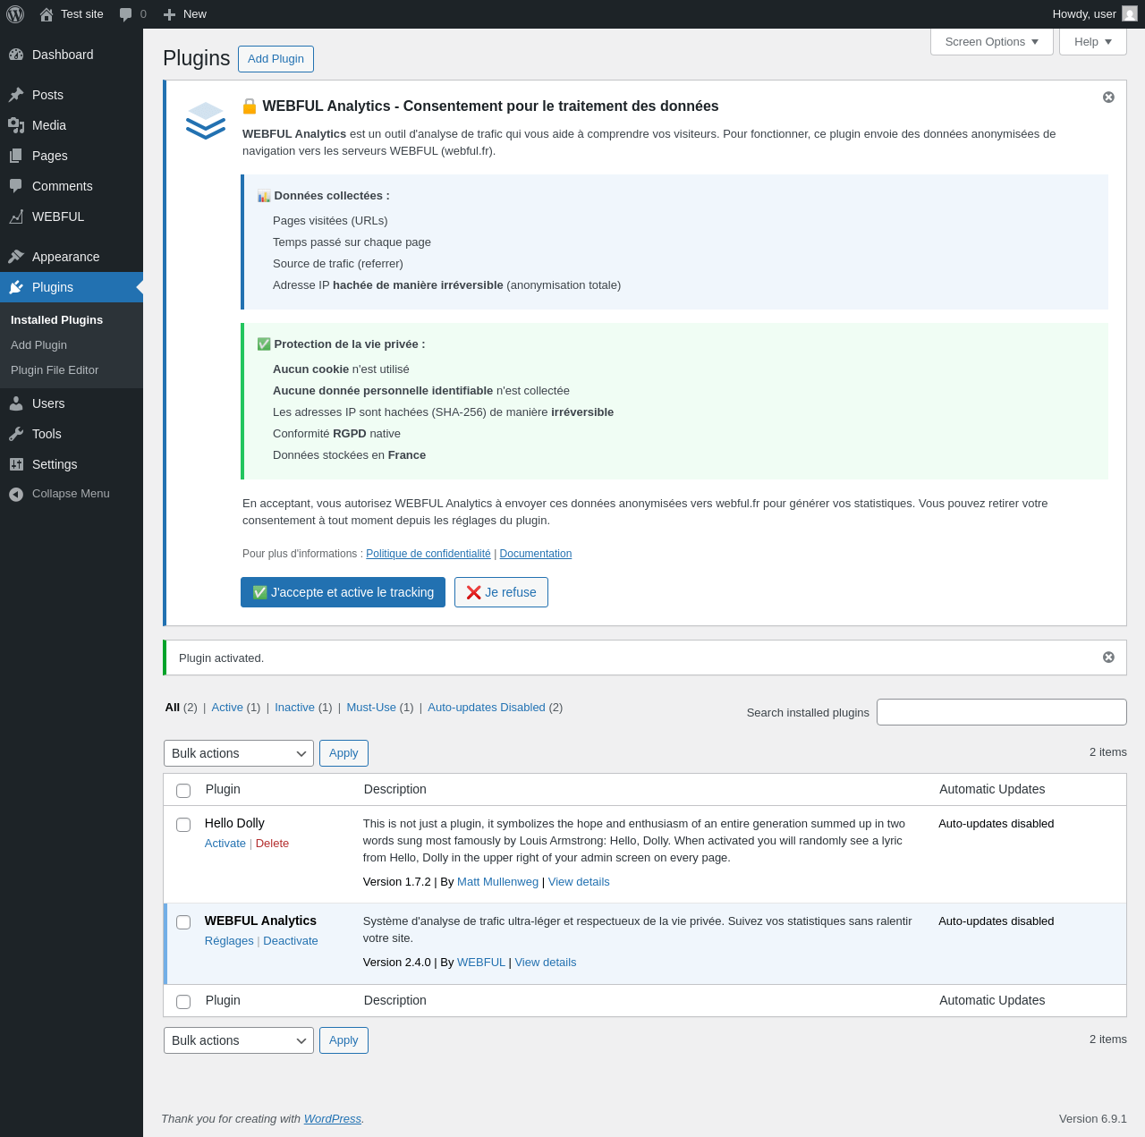This screenshot has width=1145, height=1137.
Task: Open Test site home icon
Action: [x=47, y=14]
